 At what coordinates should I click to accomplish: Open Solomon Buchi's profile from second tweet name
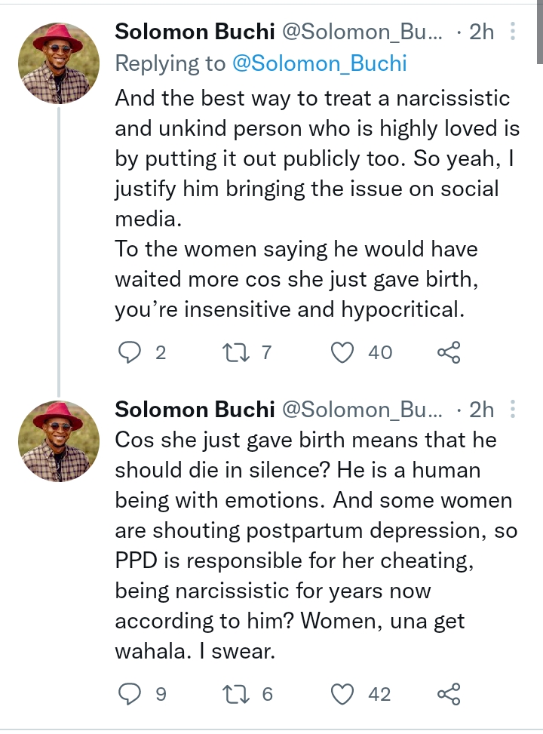coord(194,410)
